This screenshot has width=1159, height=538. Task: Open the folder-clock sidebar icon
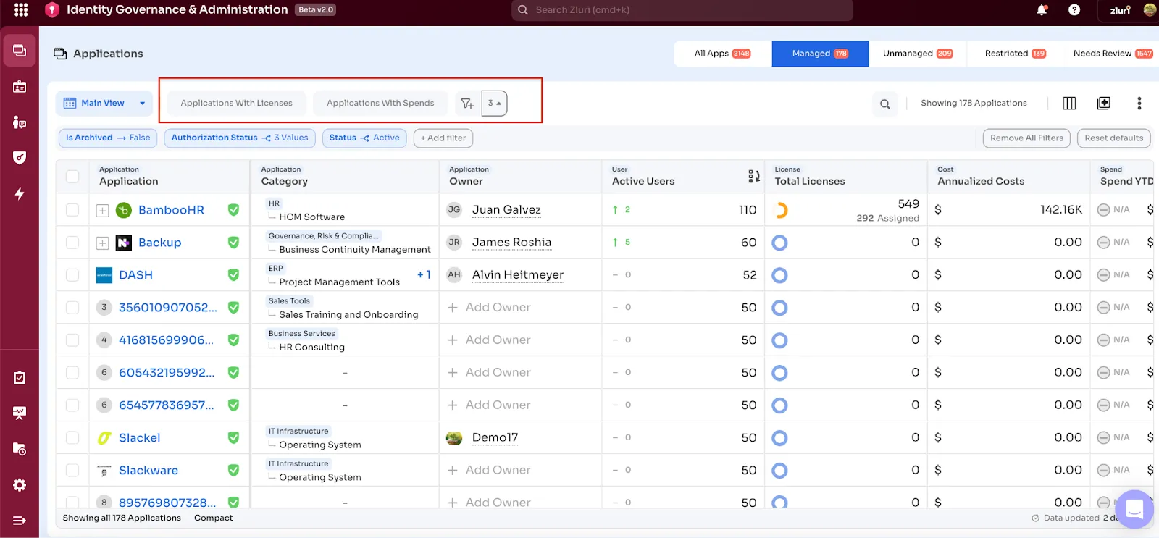point(20,449)
